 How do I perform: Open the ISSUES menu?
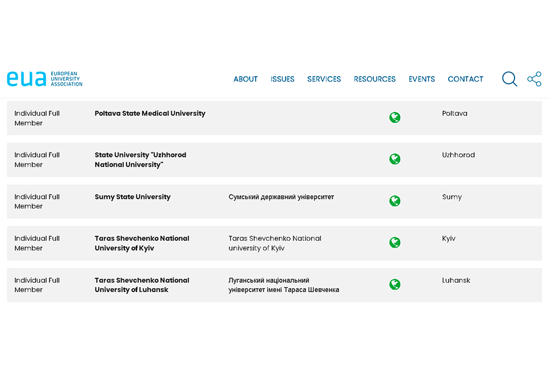(283, 79)
